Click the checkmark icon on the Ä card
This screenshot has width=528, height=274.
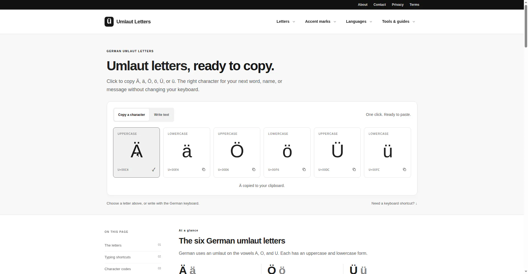tap(154, 170)
